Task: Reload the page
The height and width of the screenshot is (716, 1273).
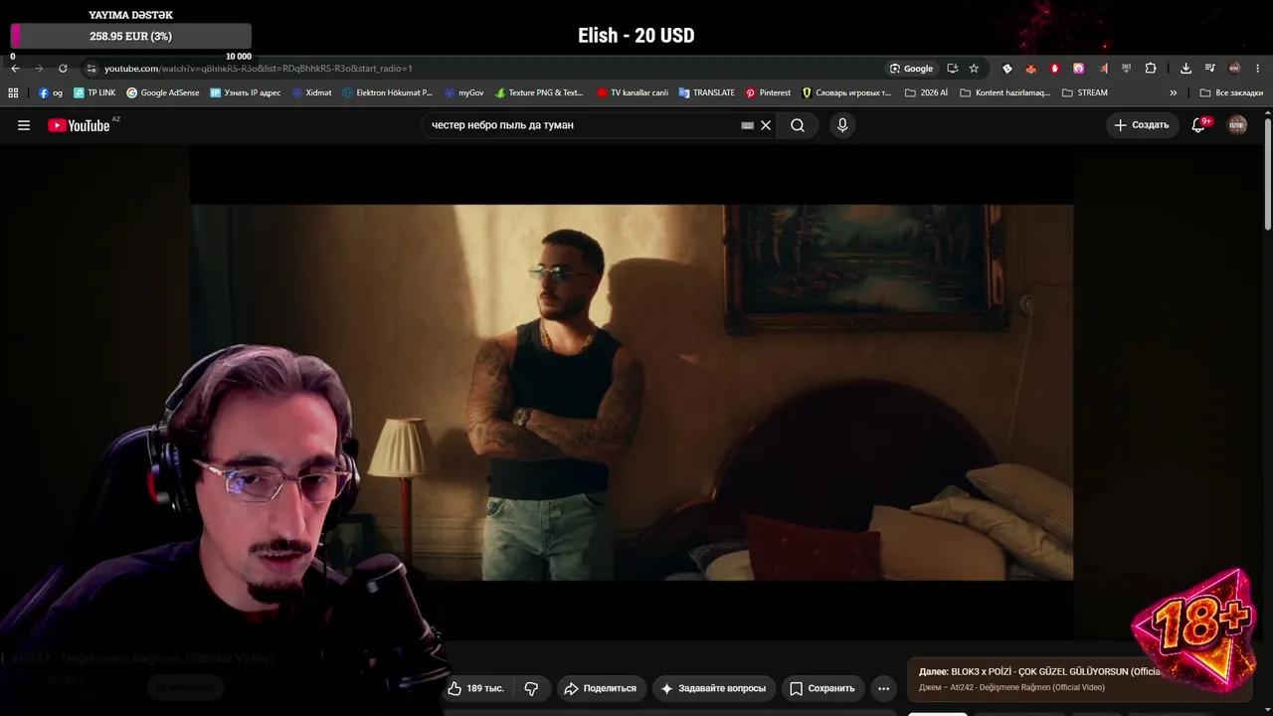Action: [x=63, y=69]
